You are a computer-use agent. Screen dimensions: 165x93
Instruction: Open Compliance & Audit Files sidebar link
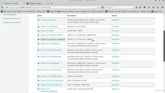tap(12, 22)
